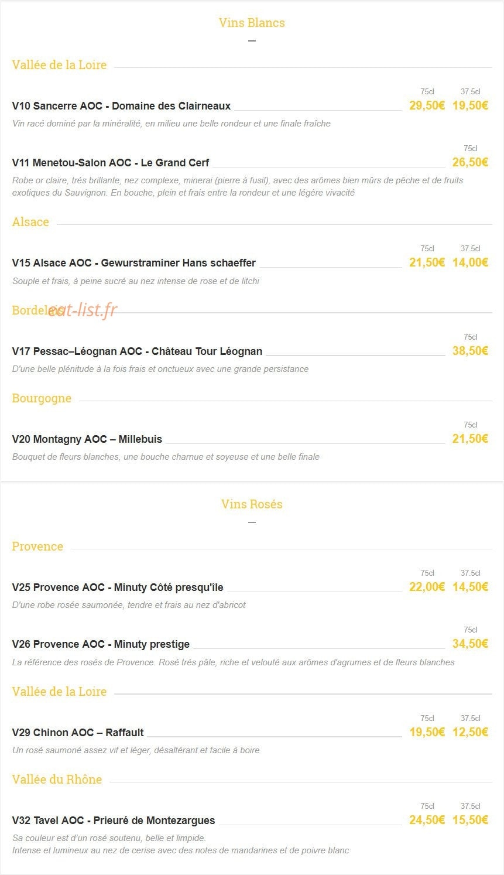Click the 29,50€ Sancerre 75cl price
Screen dimensions: 504x875
pos(427,106)
